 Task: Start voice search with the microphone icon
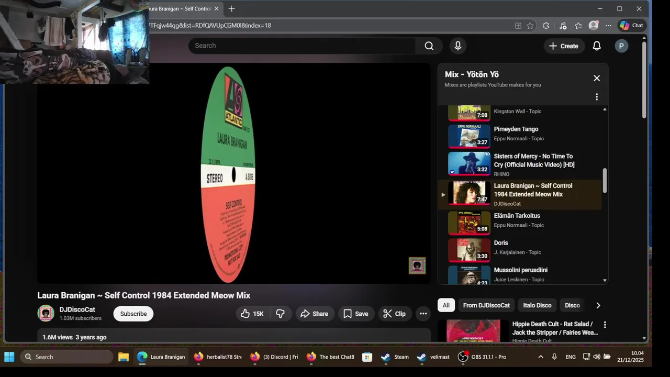pyautogui.click(x=458, y=46)
